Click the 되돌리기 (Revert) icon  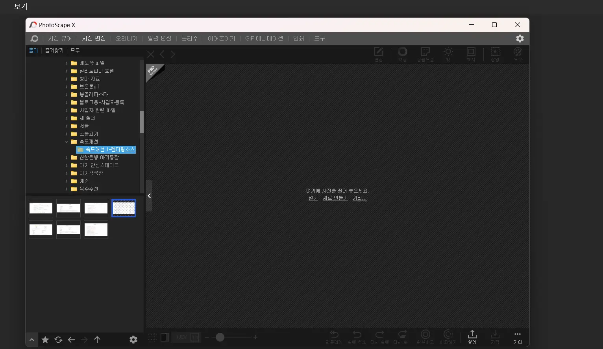(334, 337)
